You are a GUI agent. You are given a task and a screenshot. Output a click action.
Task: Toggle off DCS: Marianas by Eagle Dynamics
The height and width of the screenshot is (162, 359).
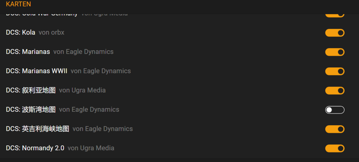coord(335,52)
